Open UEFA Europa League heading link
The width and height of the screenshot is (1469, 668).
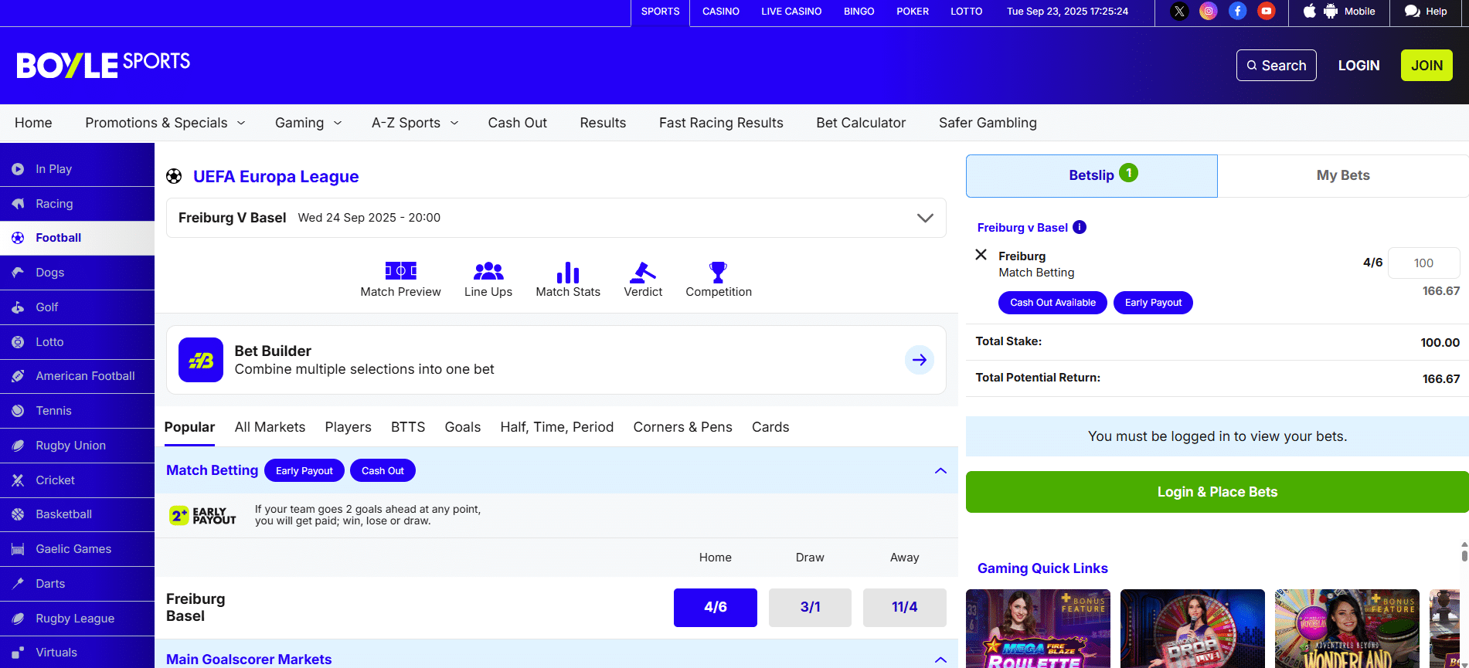[276, 176]
